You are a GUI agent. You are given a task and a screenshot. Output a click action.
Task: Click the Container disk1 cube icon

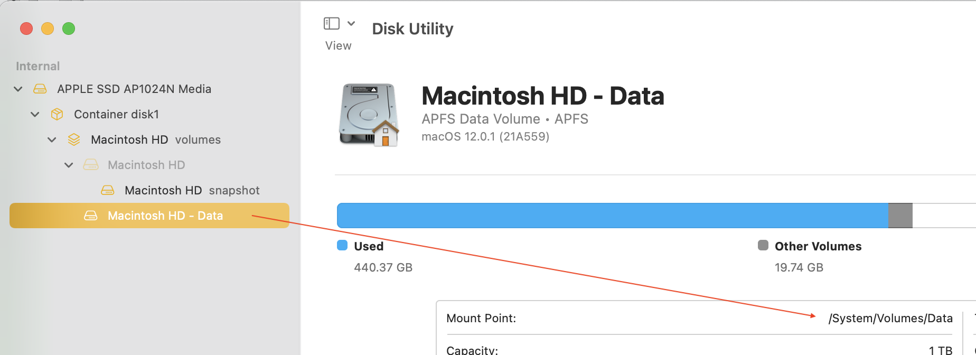57,114
